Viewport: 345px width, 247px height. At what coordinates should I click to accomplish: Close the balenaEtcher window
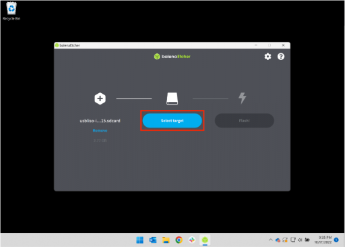(283, 45)
